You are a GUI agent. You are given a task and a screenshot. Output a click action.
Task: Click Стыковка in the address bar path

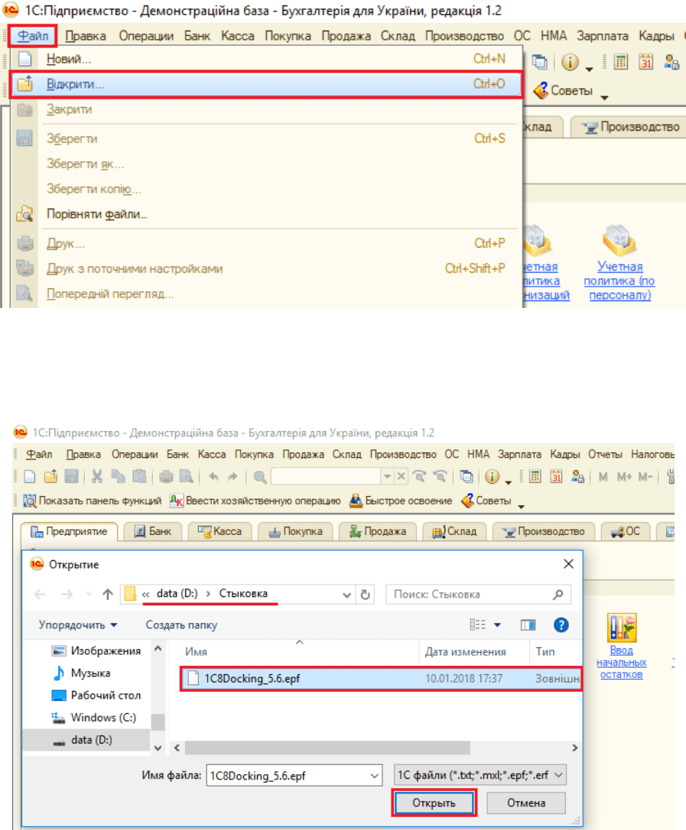point(243,594)
